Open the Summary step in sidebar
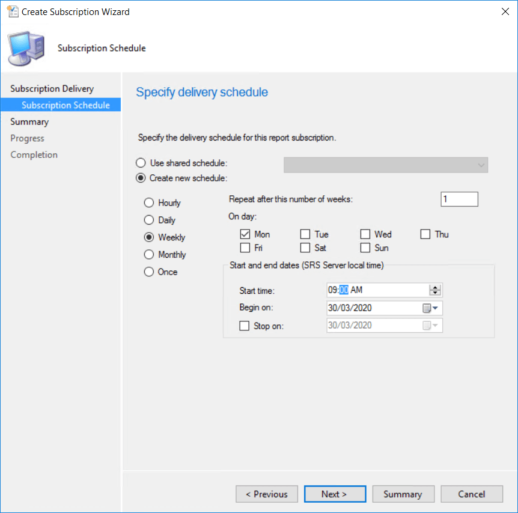The image size is (518, 513). pyautogui.click(x=29, y=122)
